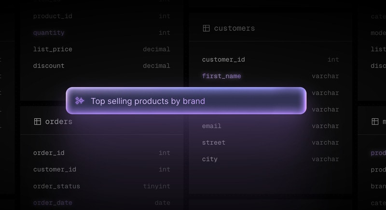386x210 pixels.
Task: Select the discount column row
Action: pyautogui.click(x=49, y=66)
